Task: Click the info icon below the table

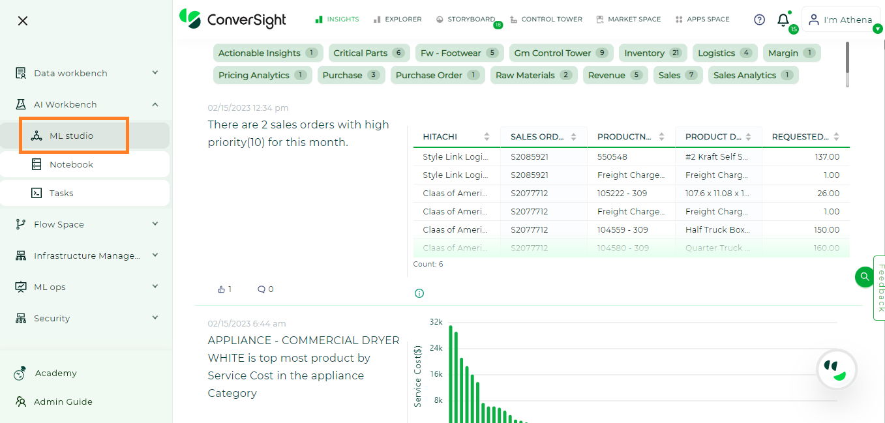Action: (419, 293)
